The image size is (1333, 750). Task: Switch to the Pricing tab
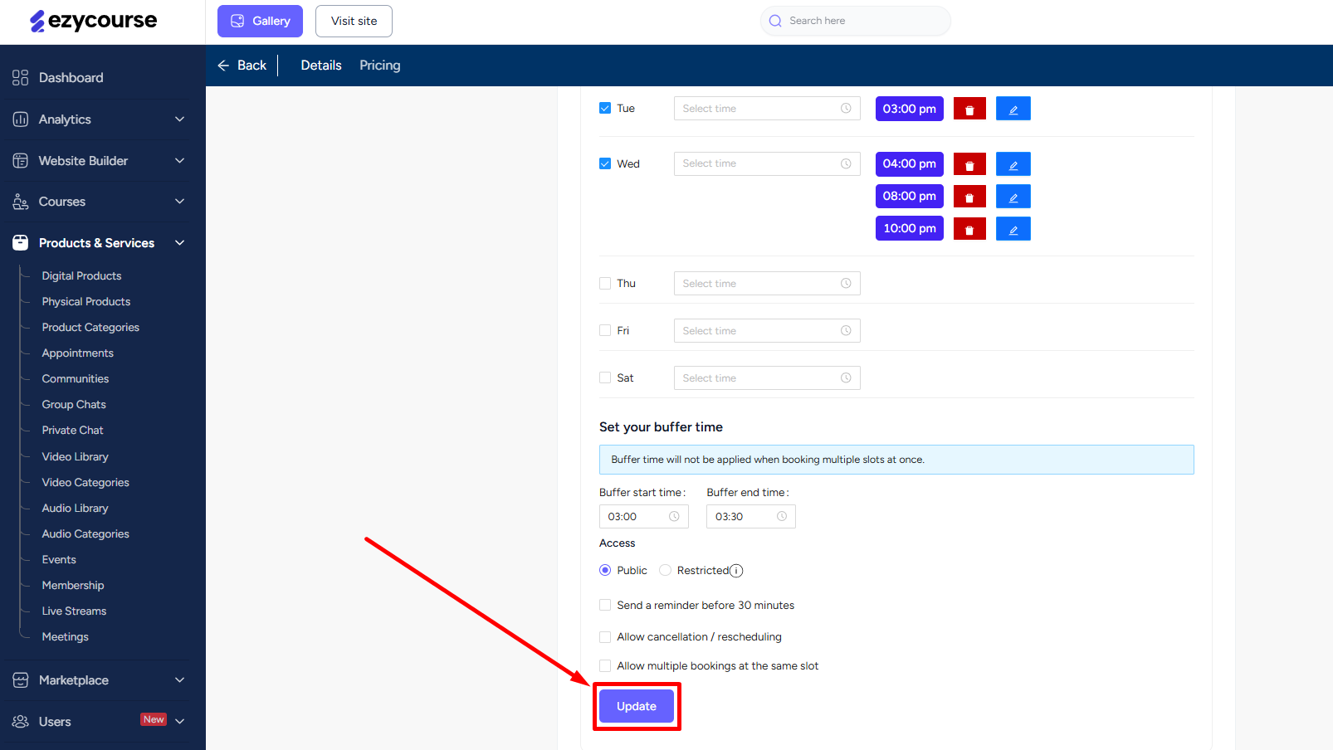(x=379, y=66)
